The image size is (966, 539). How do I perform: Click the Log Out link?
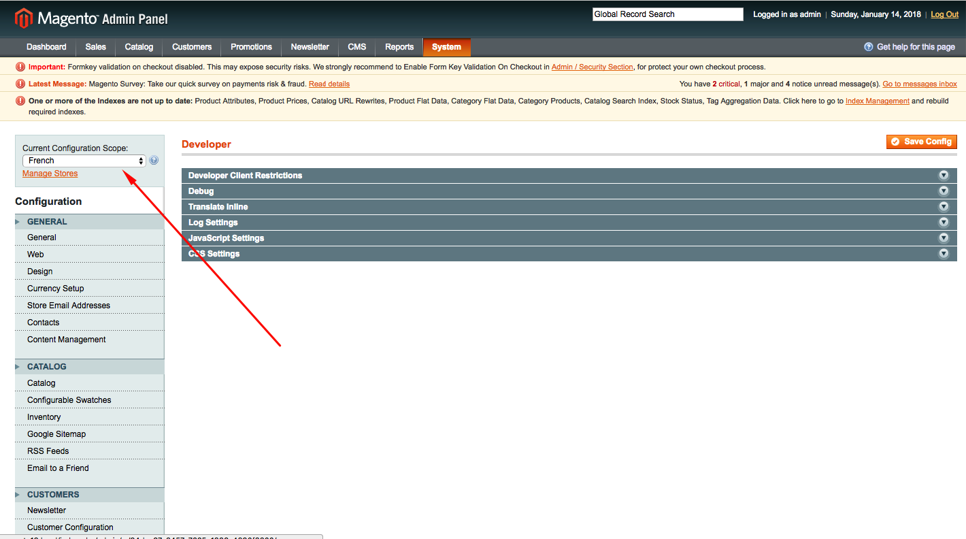[944, 14]
